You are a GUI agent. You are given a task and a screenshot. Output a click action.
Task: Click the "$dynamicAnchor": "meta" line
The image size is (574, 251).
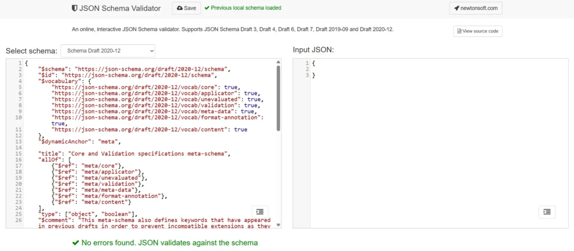pyautogui.click(x=80, y=142)
